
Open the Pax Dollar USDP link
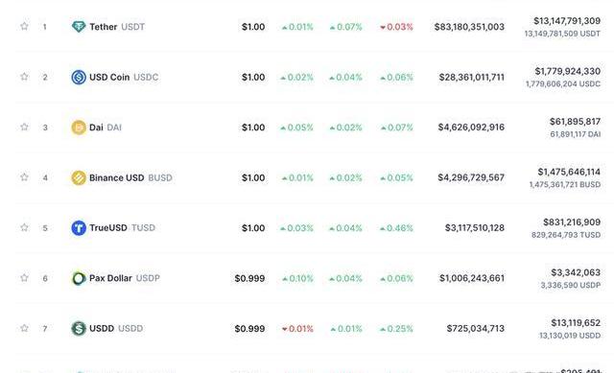tap(125, 278)
